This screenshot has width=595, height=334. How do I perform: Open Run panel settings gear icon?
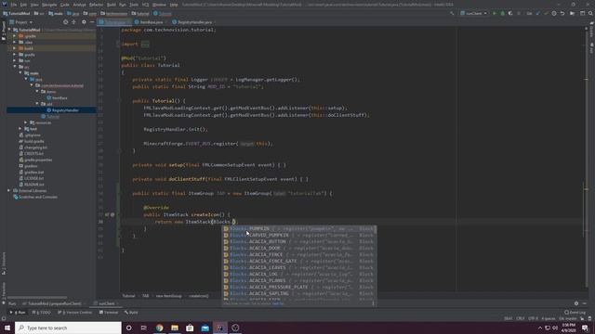pos(576,303)
